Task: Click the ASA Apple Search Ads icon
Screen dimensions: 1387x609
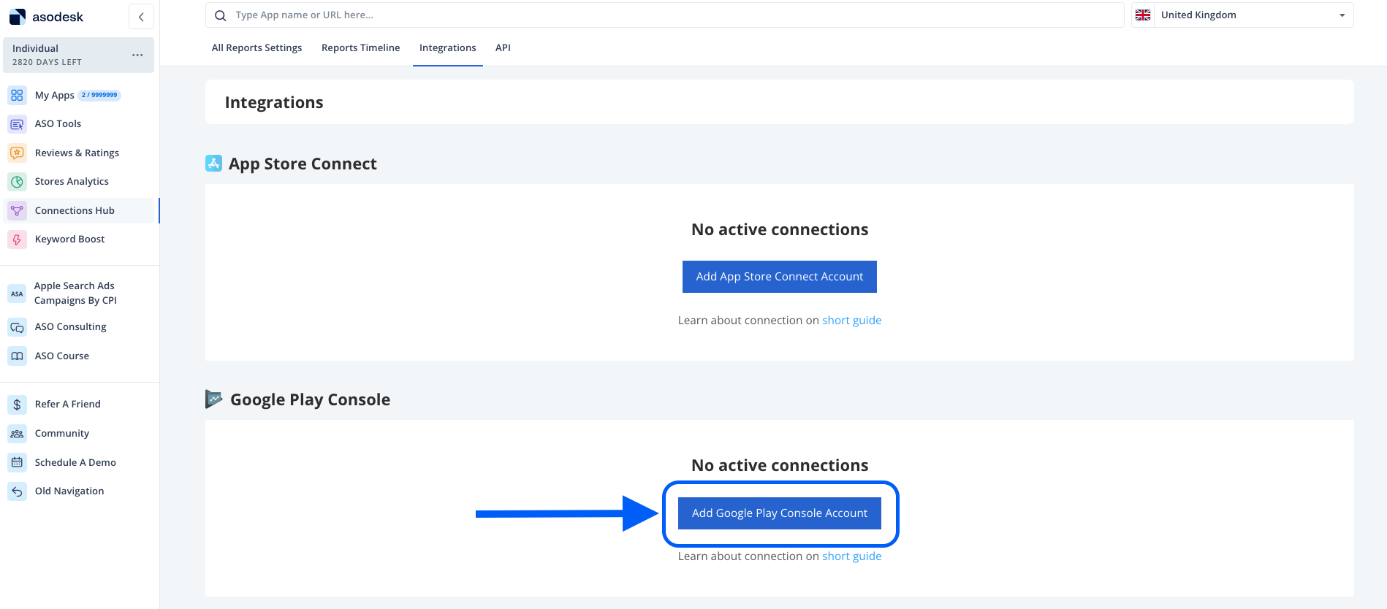Action: point(17,294)
